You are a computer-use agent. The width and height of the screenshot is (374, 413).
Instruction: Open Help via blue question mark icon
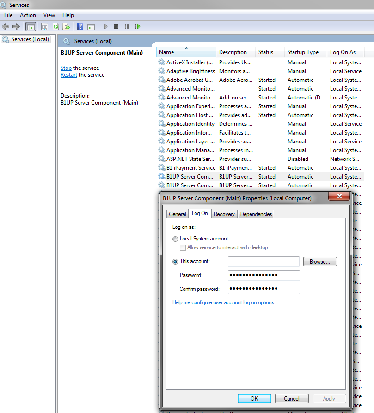pyautogui.click(x=80, y=27)
